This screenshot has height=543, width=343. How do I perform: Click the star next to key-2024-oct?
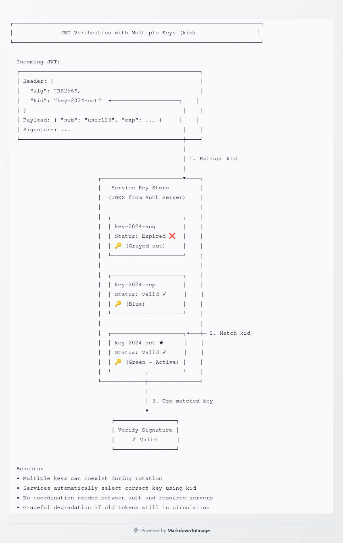tap(161, 343)
